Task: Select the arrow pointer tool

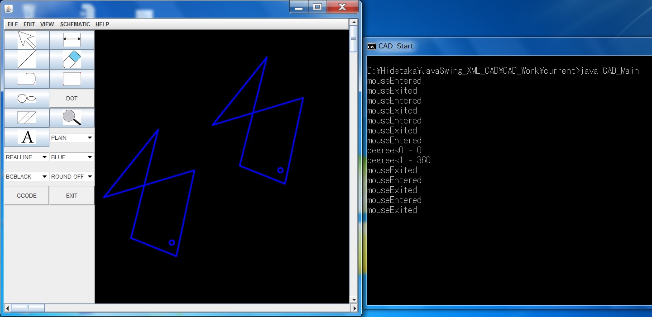Action: pyautogui.click(x=27, y=40)
